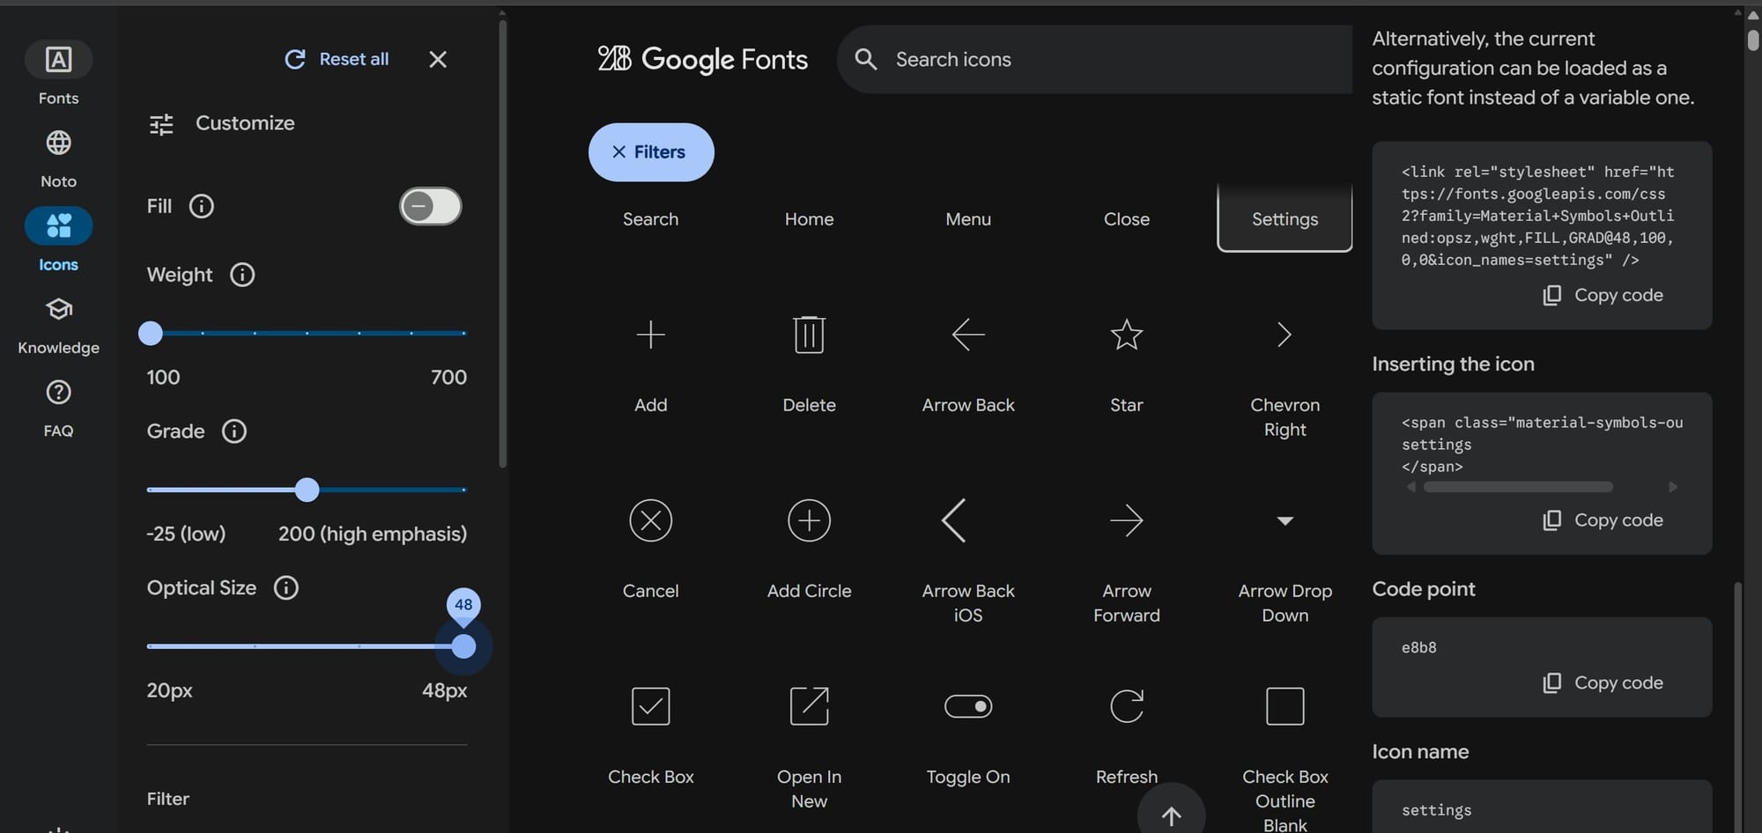1762x833 pixels.
Task: Pick the Open In New icon
Action: (809, 706)
